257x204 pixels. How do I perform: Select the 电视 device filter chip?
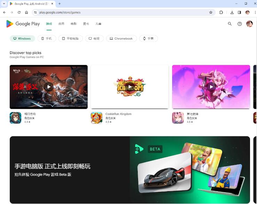pos(94,39)
